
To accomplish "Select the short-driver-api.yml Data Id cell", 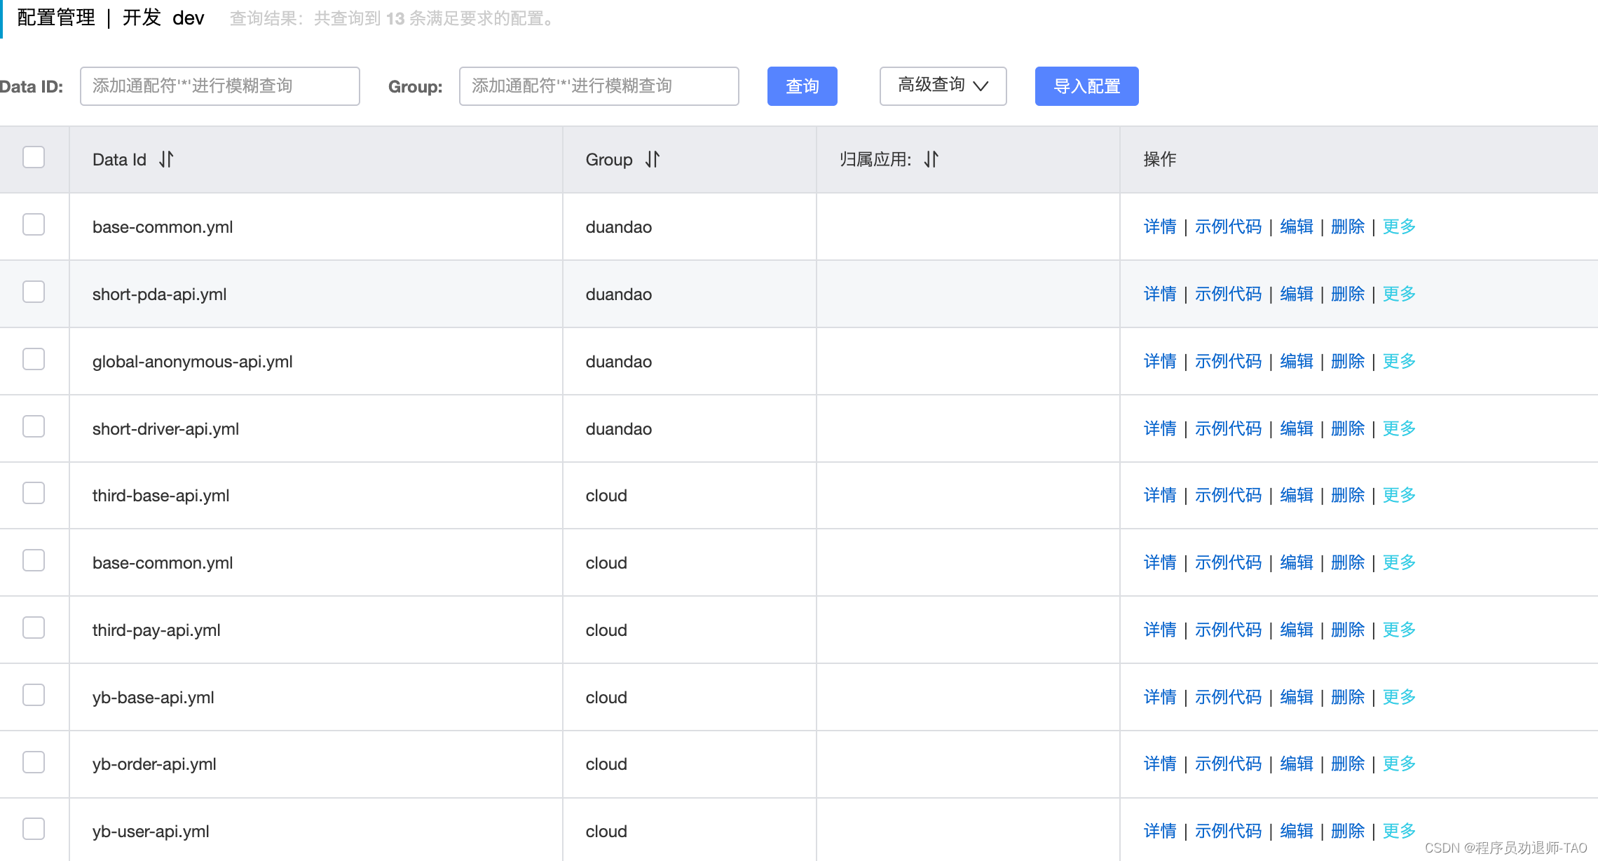I will point(316,428).
